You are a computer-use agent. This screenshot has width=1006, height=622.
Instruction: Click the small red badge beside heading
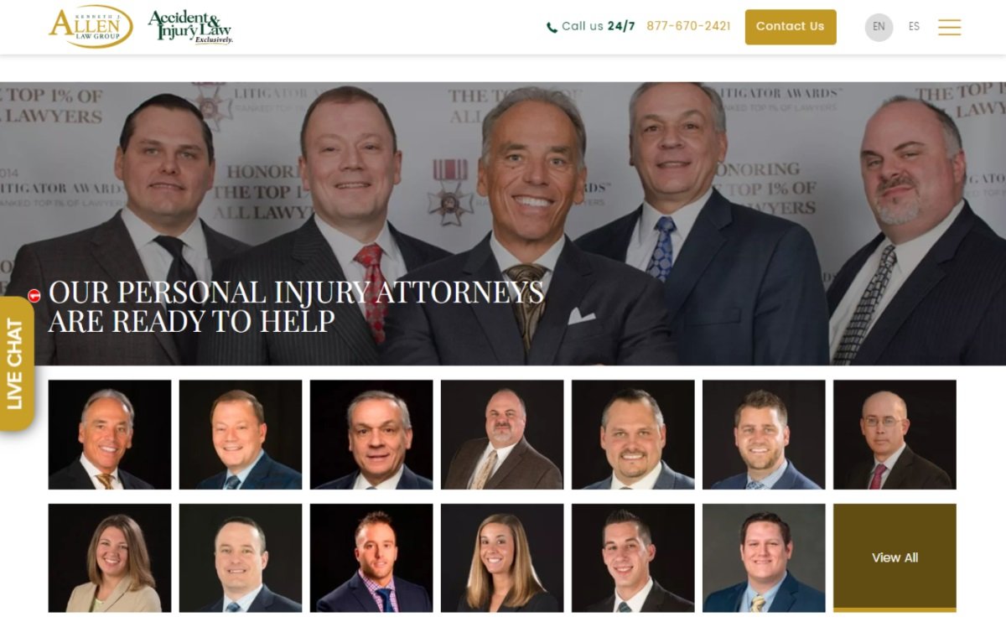[x=34, y=295]
